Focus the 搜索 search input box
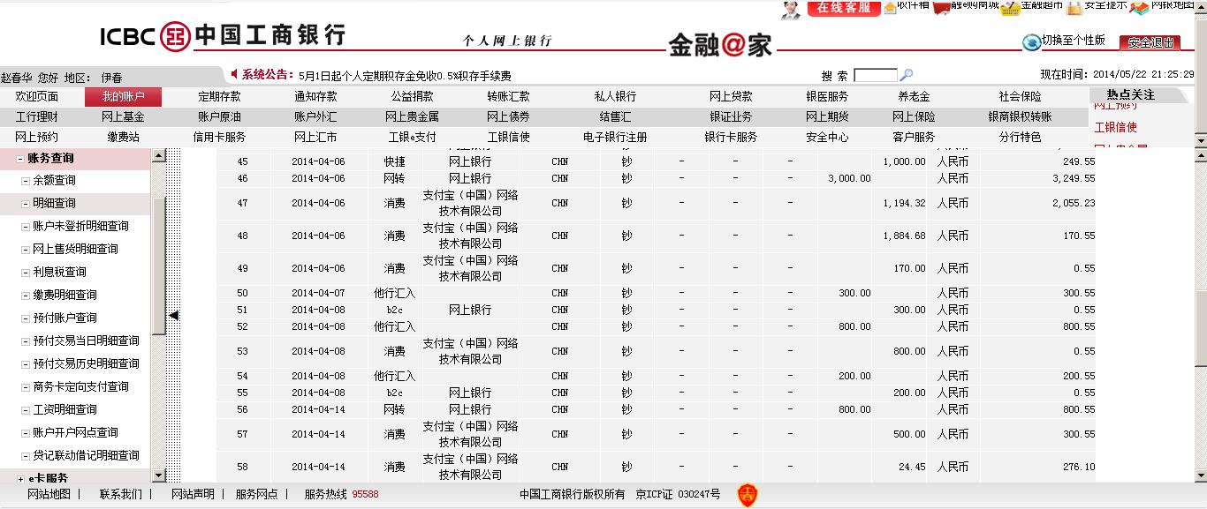This screenshot has height=509, width=1207. 875,76
